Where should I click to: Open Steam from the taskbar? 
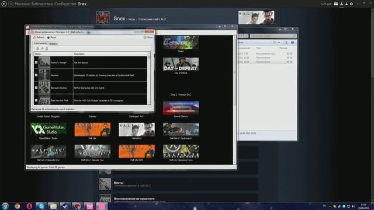click(65, 206)
